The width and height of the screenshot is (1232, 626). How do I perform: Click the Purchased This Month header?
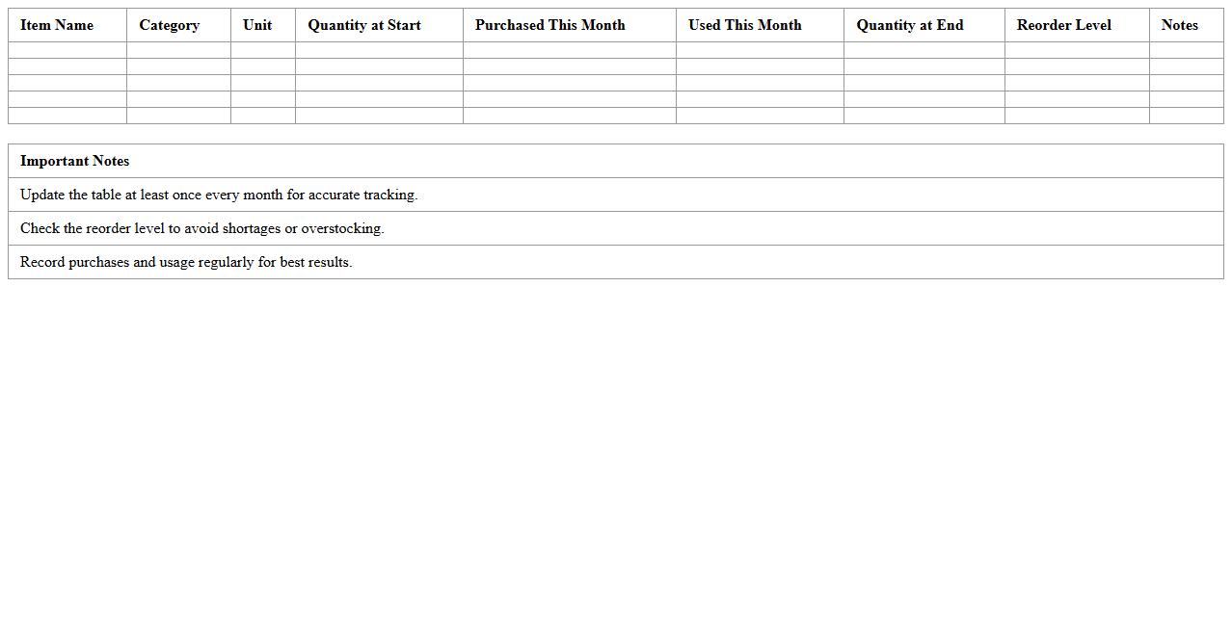(x=549, y=25)
